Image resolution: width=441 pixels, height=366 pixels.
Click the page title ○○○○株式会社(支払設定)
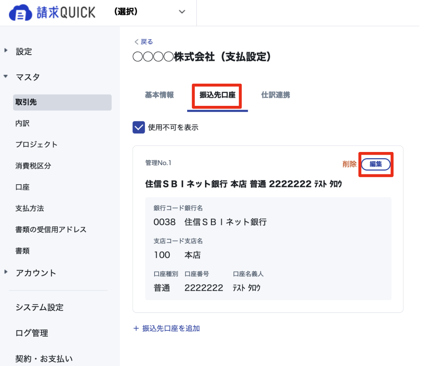tap(201, 57)
